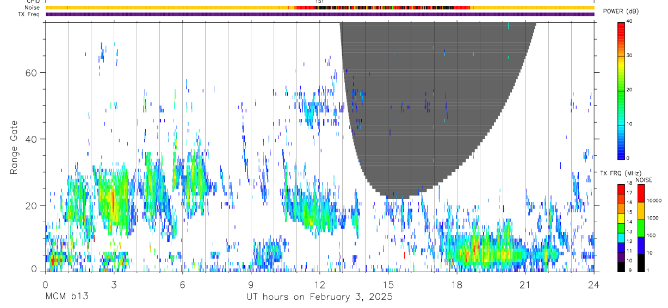Viewport: 668px width, 308px height.
Task: Click the orange-and-red Noise strip above the plot
Action: click(320, 8)
